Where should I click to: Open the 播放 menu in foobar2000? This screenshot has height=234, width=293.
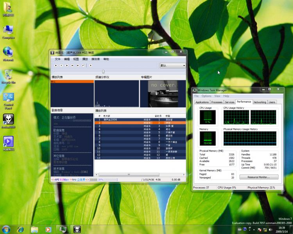coord(85,59)
